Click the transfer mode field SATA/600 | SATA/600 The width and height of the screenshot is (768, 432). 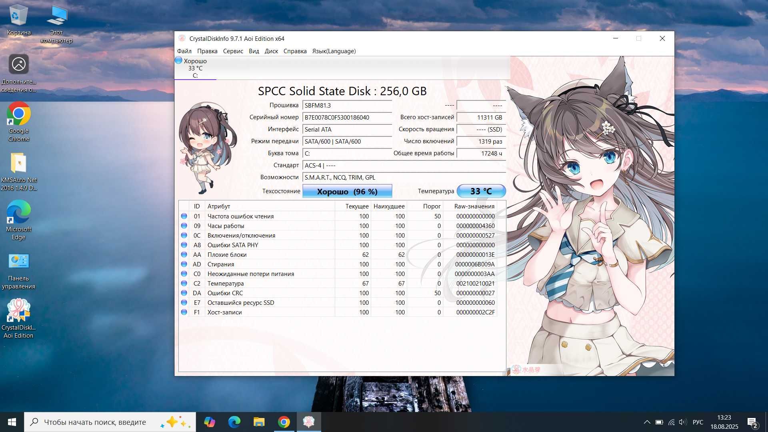347,142
